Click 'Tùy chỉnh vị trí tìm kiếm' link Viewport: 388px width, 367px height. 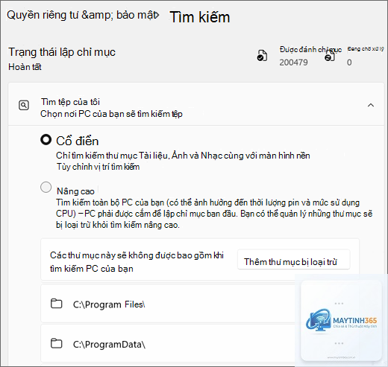click(x=98, y=167)
